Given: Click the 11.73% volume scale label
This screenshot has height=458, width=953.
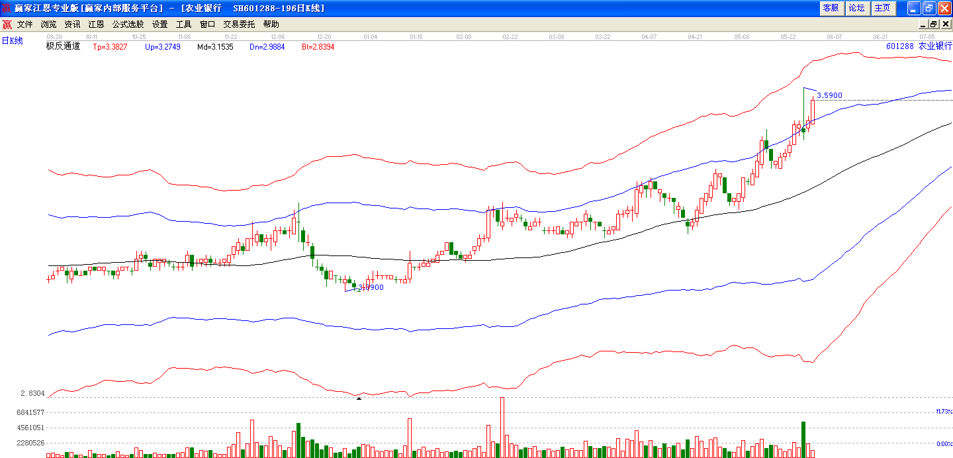Looking at the screenshot, I should (x=944, y=412).
